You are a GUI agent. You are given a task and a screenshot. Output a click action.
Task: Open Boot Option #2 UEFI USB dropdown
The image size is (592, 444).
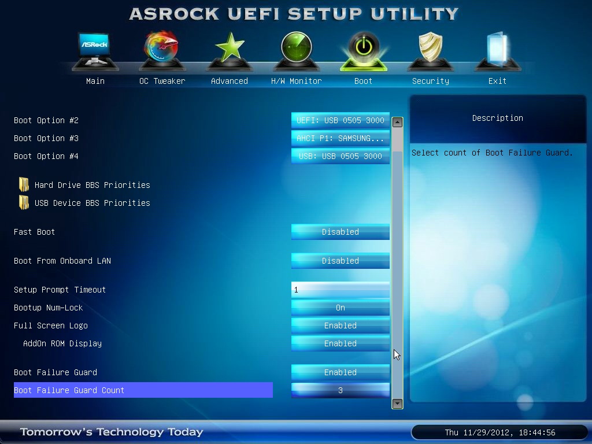coord(341,120)
